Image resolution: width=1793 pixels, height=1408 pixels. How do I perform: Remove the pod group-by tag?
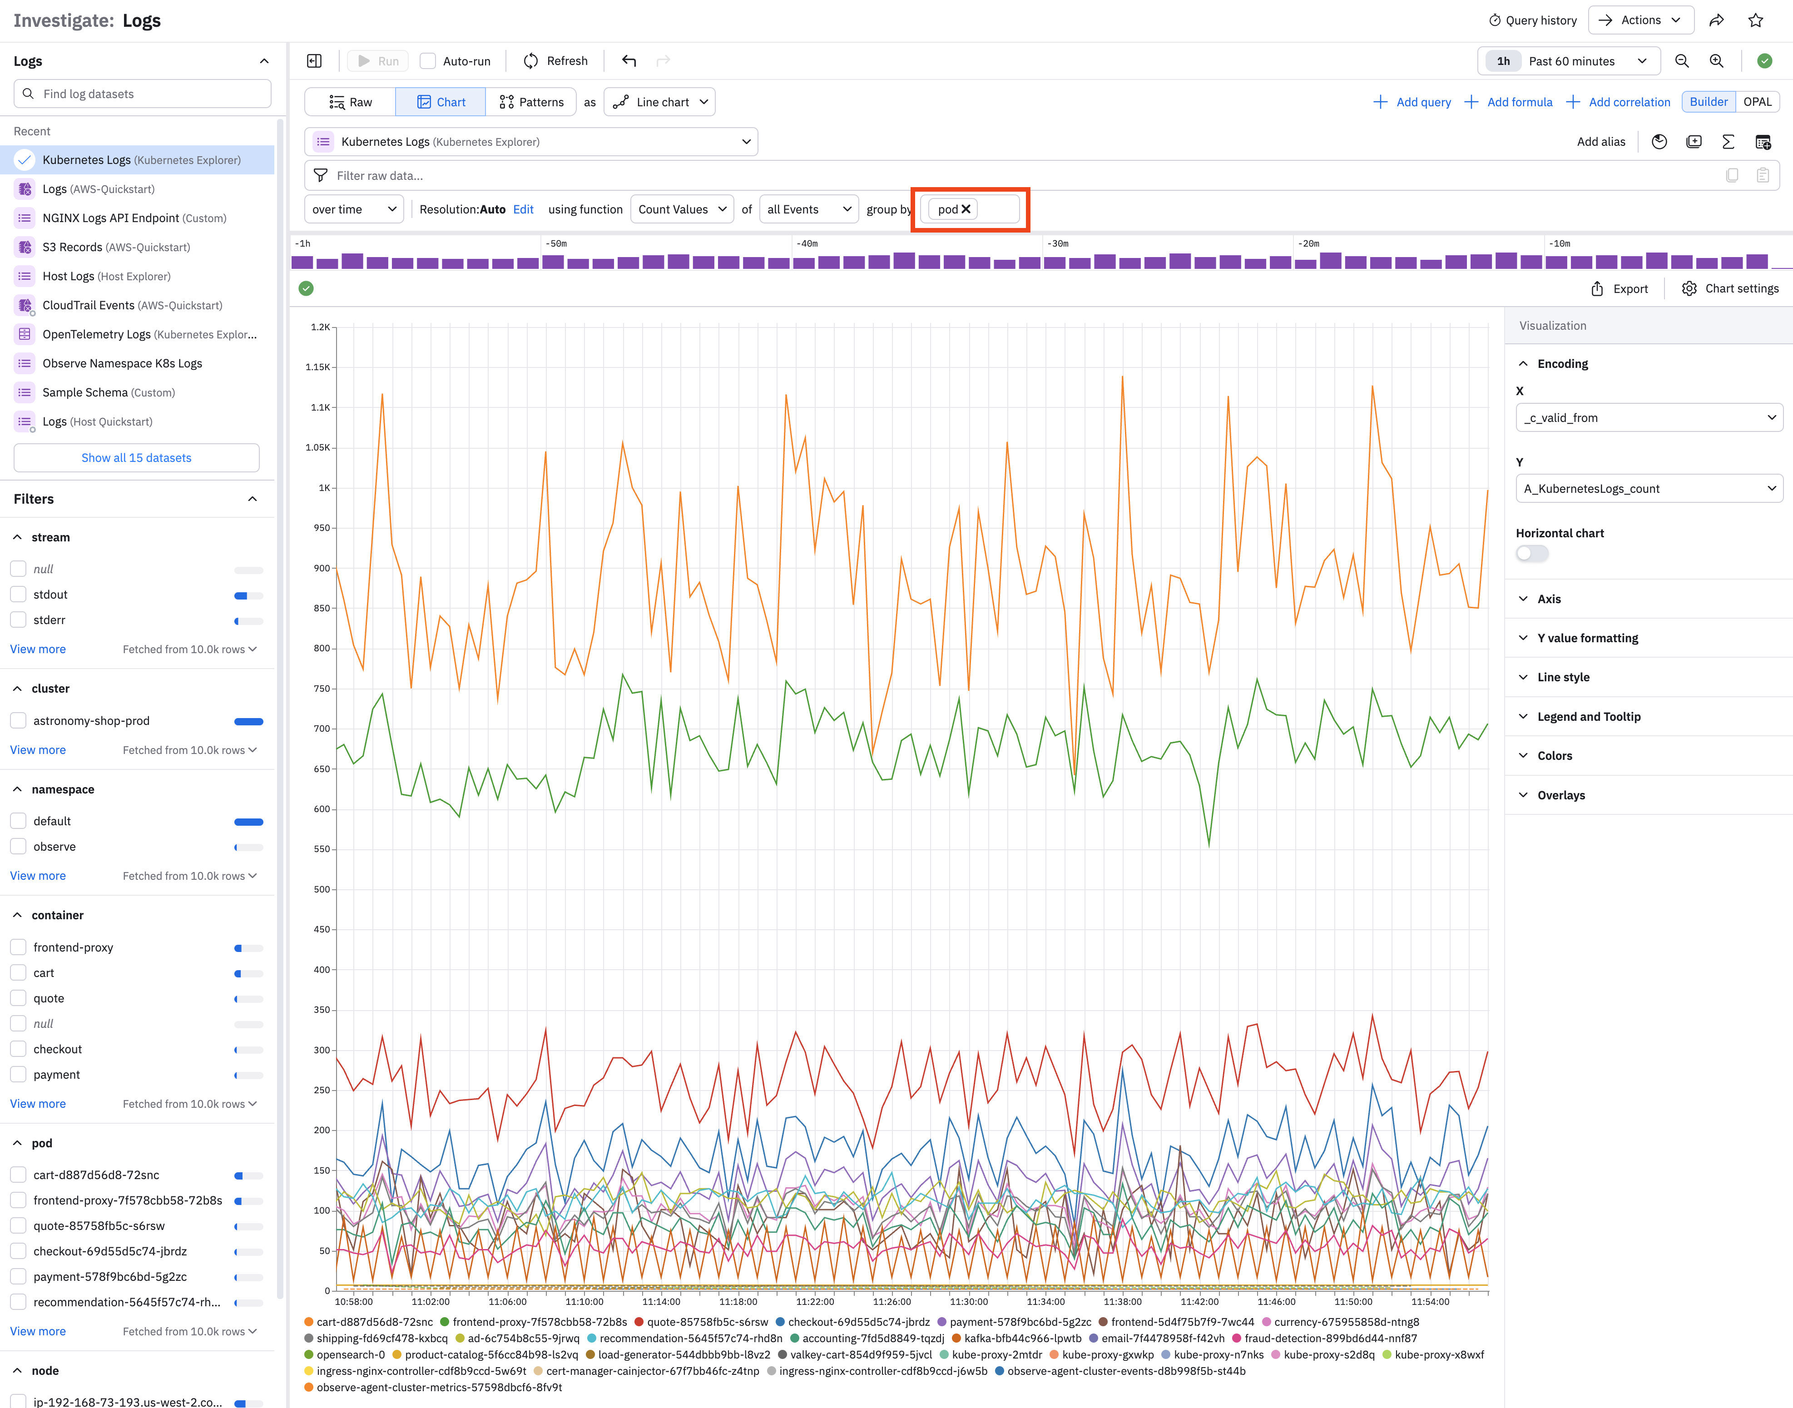966,209
